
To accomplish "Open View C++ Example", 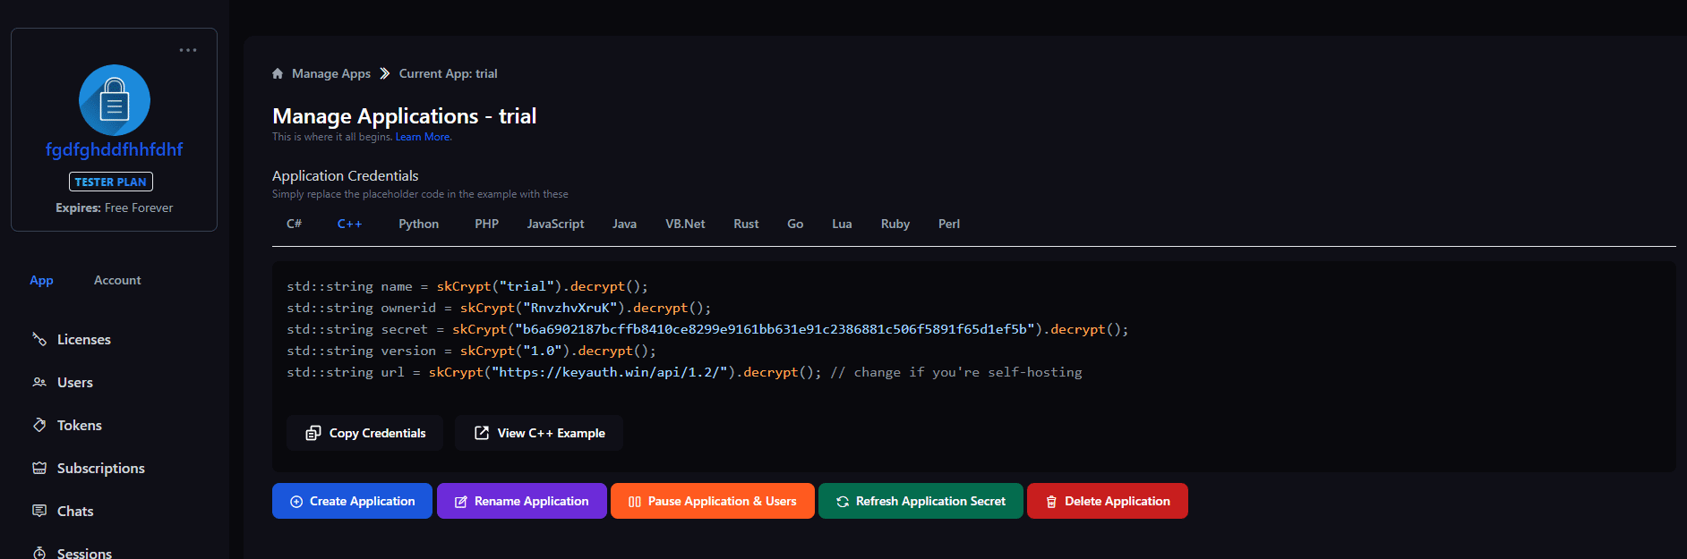I will (x=539, y=433).
